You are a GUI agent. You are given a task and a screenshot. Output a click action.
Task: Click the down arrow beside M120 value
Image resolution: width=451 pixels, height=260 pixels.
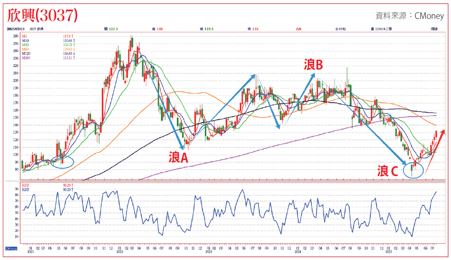pyautogui.click(x=73, y=53)
